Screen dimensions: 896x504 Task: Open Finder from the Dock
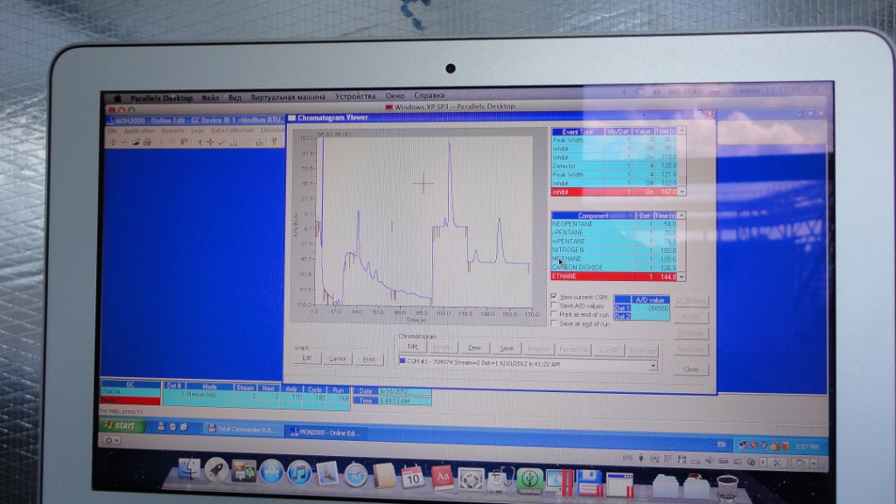pos(189,470)
